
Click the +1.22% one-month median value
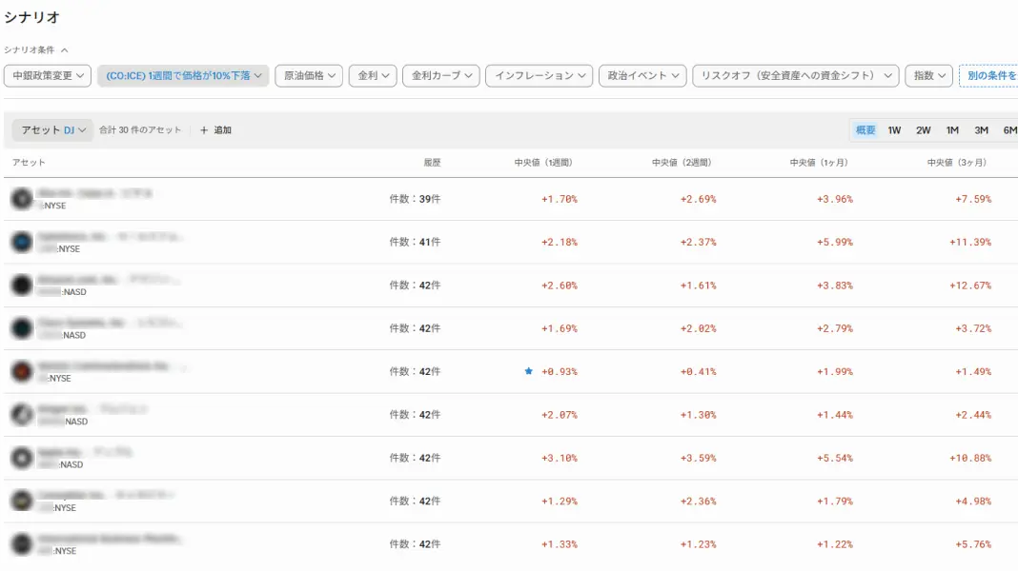[x=835, y=544]
